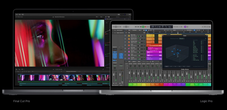Click the Toolbar icon in Logic Pro control bar

pyautogui.click(x=120, y=27)
